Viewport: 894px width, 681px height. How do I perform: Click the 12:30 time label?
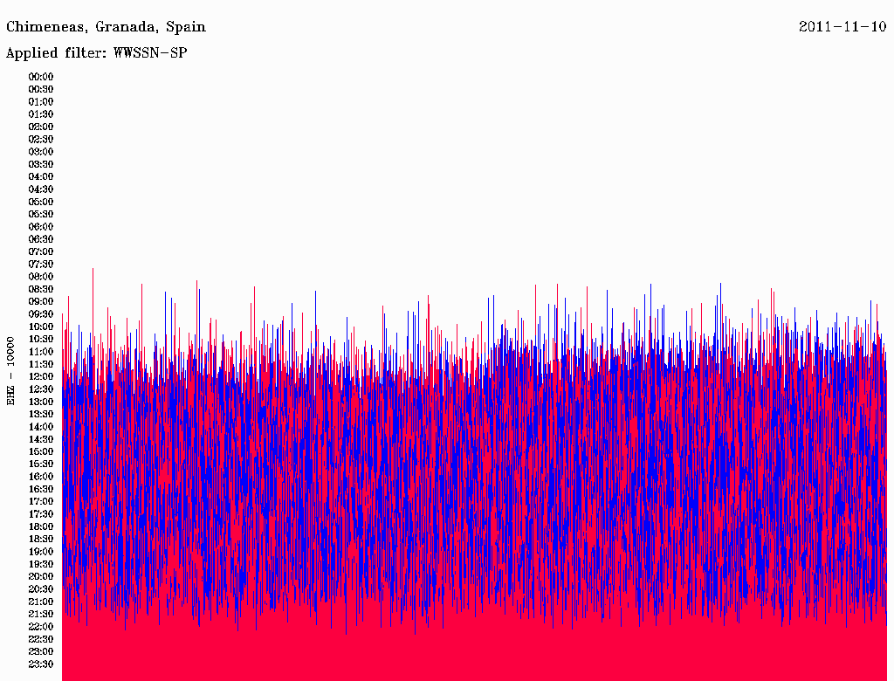click(x=41, y=389)
